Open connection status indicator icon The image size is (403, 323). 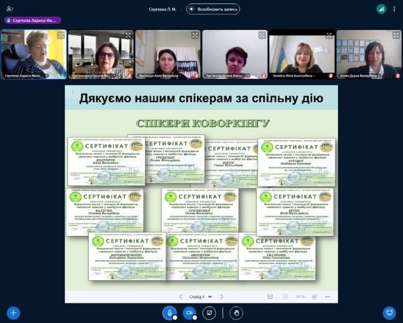point(381,9)
